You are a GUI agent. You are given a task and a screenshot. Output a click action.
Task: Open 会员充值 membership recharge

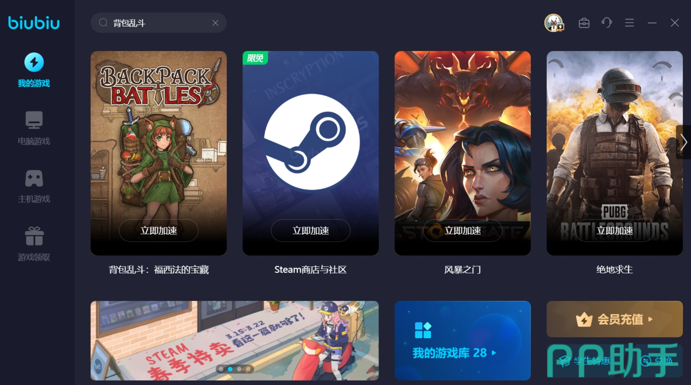(x=614, y=319)
